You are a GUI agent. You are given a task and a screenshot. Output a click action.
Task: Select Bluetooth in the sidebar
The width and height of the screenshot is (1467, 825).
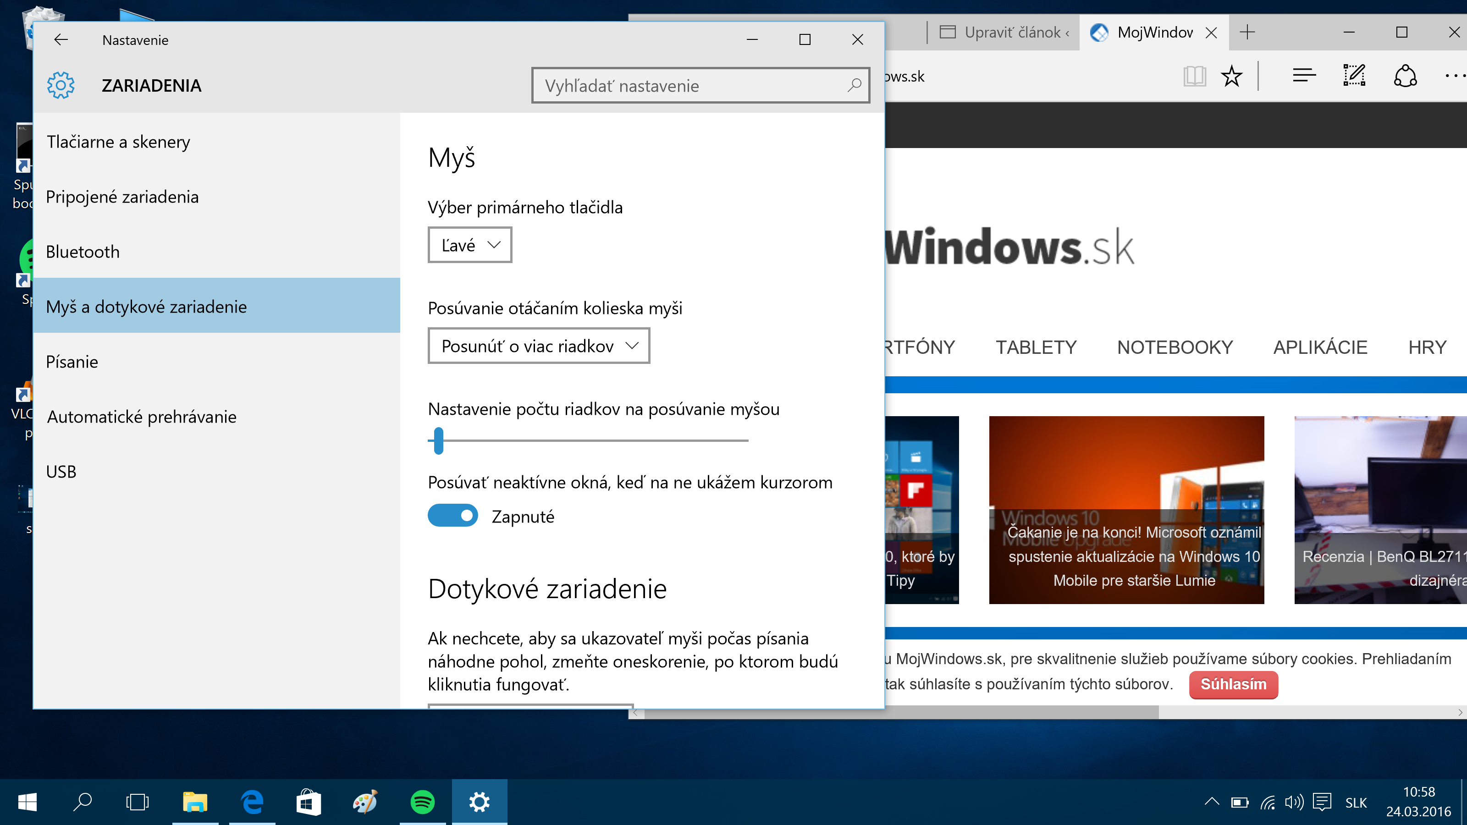click(x=216, y=252)
